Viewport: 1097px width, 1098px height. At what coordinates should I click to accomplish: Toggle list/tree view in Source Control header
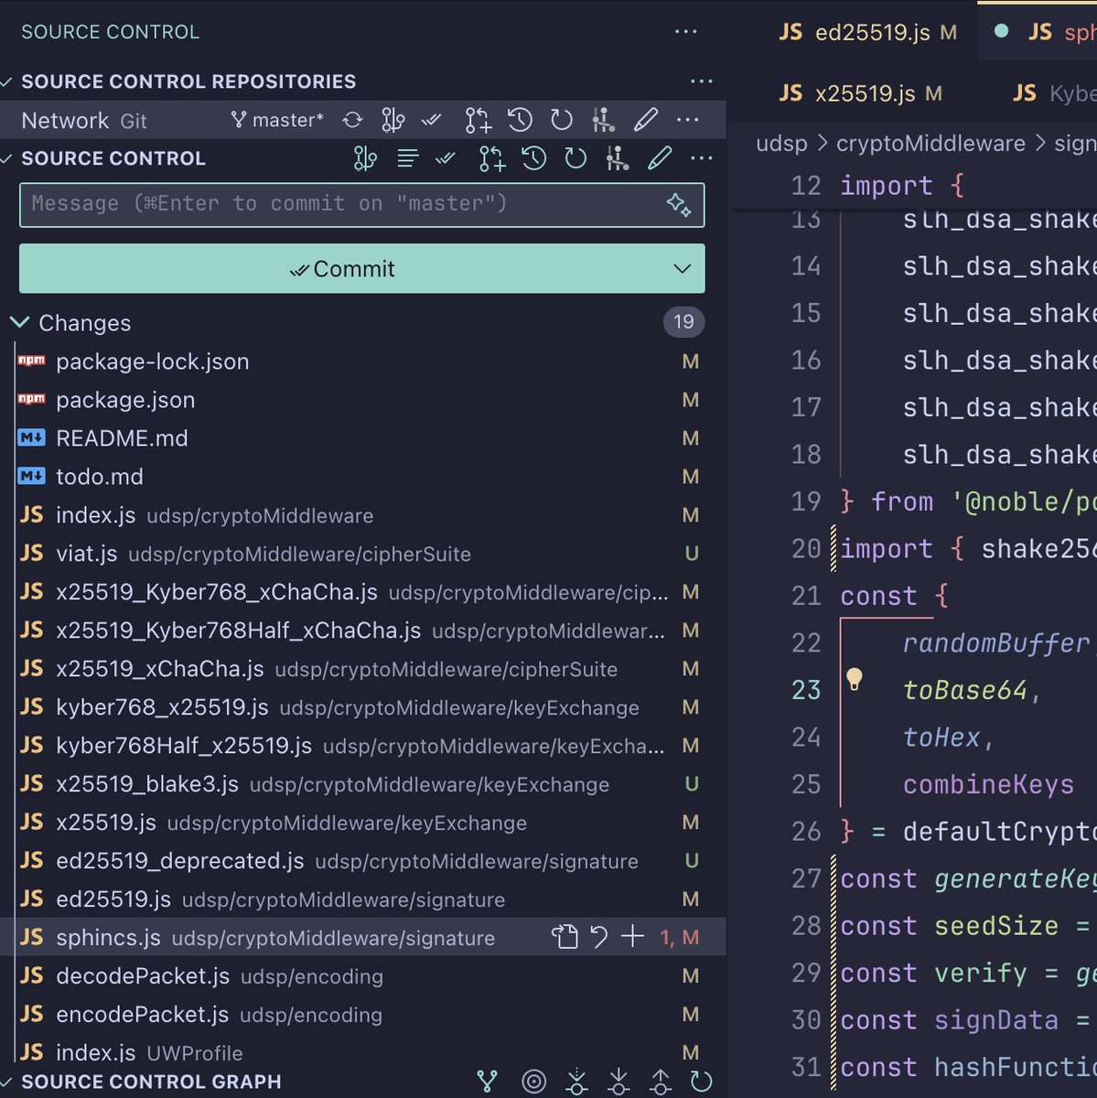pos(408,159)
